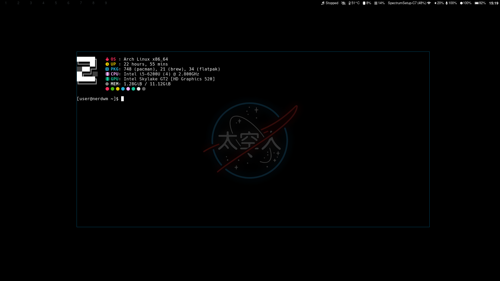Click the memory bars icon beside 14%
Screen dimensions: 500x281
tap(376, 3)
